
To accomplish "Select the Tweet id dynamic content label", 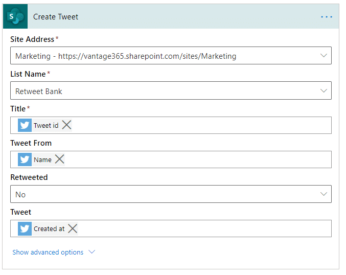I will (x=46, y=125).
